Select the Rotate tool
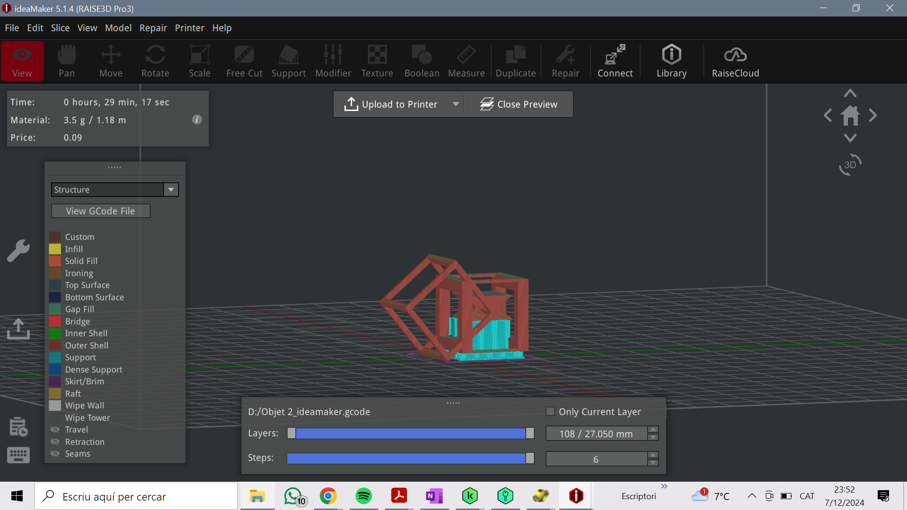The image size is (907, 510). tap(155, 61)
